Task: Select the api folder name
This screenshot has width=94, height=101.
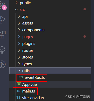Action: pos(25,16)
